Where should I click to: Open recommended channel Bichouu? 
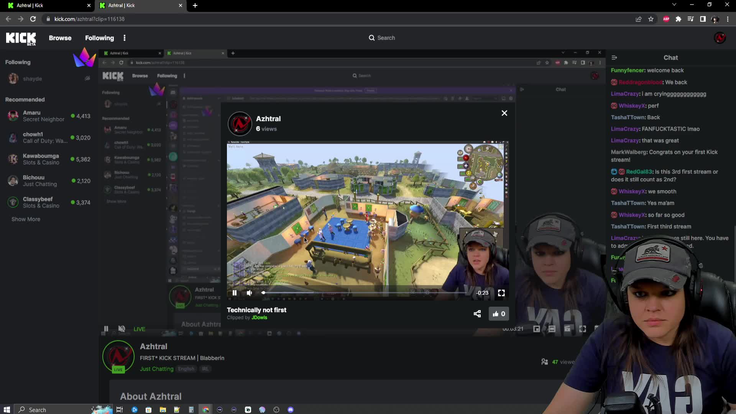(x=48, y=181)
